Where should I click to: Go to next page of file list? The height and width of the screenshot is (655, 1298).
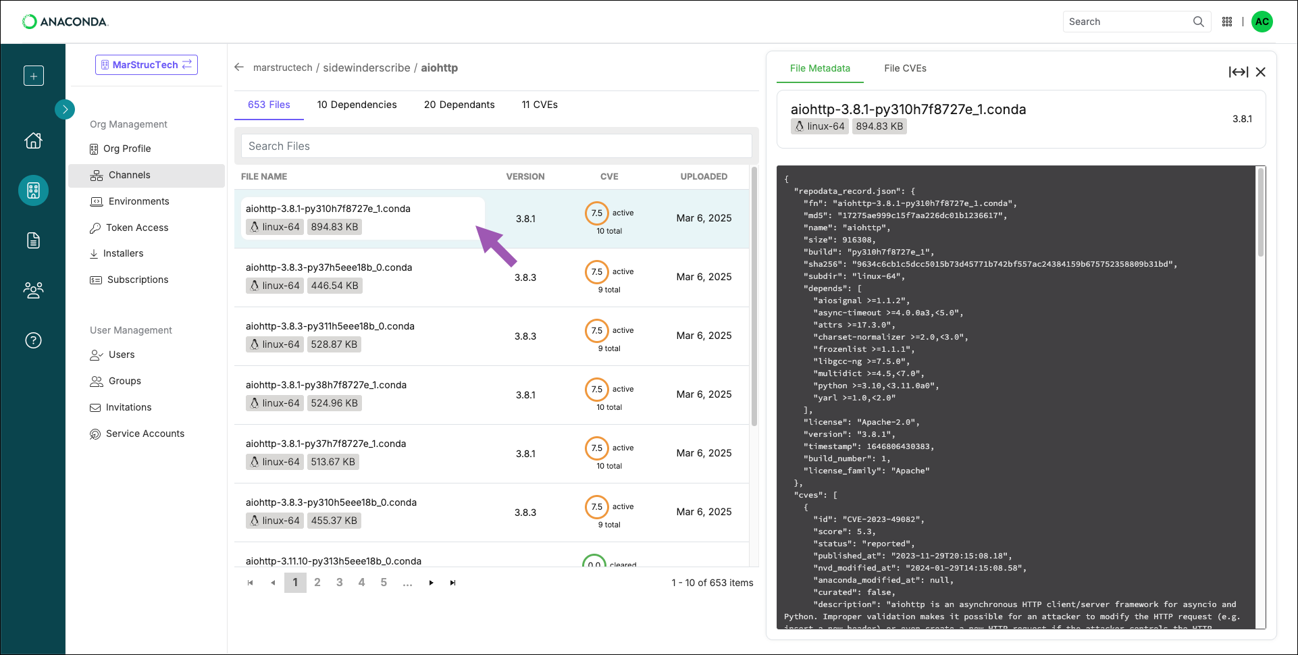431,583
